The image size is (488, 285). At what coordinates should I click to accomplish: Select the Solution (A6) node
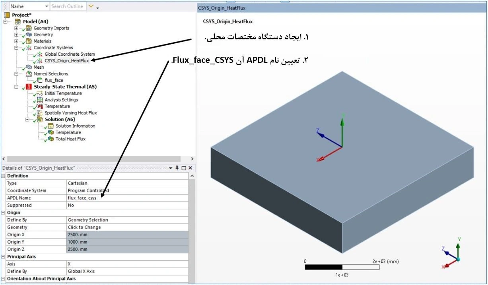click(x=60, y=119)
